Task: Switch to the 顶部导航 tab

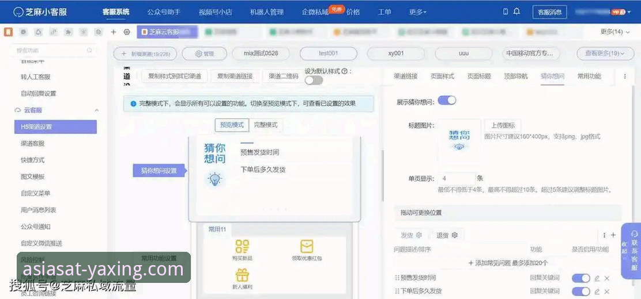Action: coord(516,76)
